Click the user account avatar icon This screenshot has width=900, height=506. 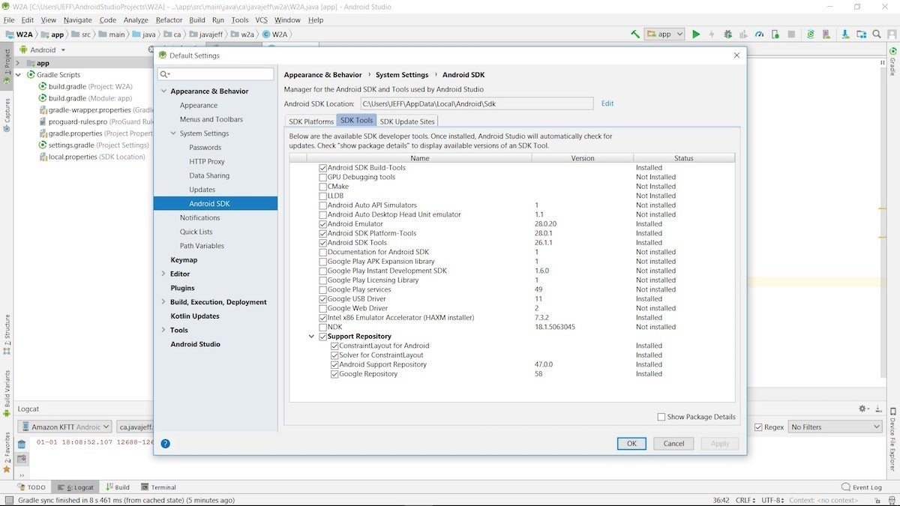coord(891,34)
